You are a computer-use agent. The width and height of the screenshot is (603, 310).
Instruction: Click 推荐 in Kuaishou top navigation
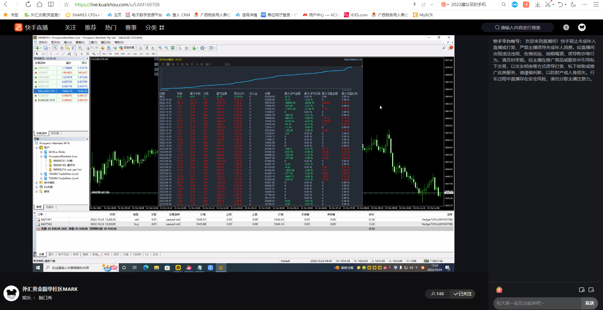(91, 28)
